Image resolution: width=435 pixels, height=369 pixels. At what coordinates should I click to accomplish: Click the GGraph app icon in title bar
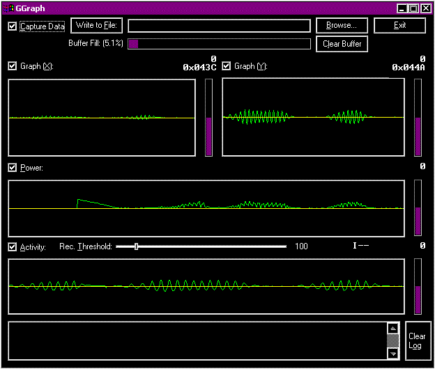8,8
